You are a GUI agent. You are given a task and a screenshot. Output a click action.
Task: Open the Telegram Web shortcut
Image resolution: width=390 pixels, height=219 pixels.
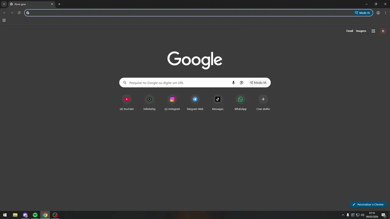click(x=195, y=103)
